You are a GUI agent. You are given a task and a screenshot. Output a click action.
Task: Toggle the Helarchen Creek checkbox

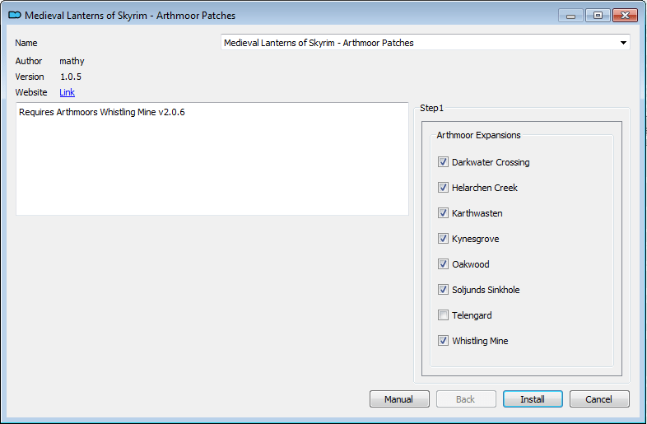click(443, 188)
